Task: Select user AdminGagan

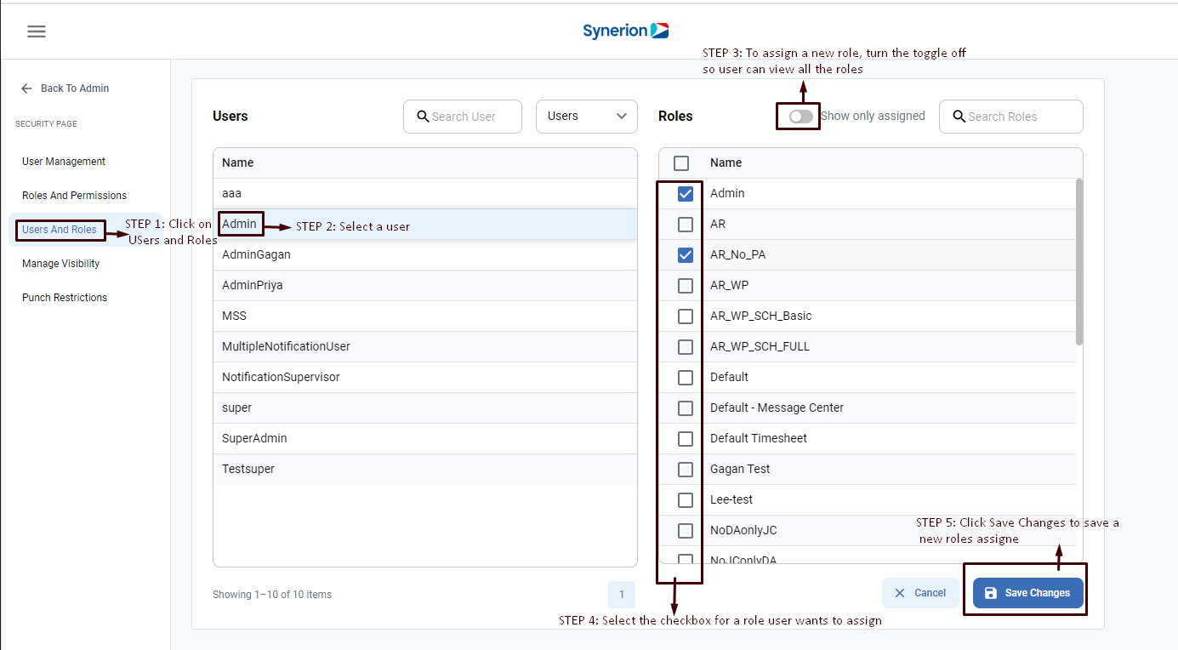Action: tap(425, 255)
